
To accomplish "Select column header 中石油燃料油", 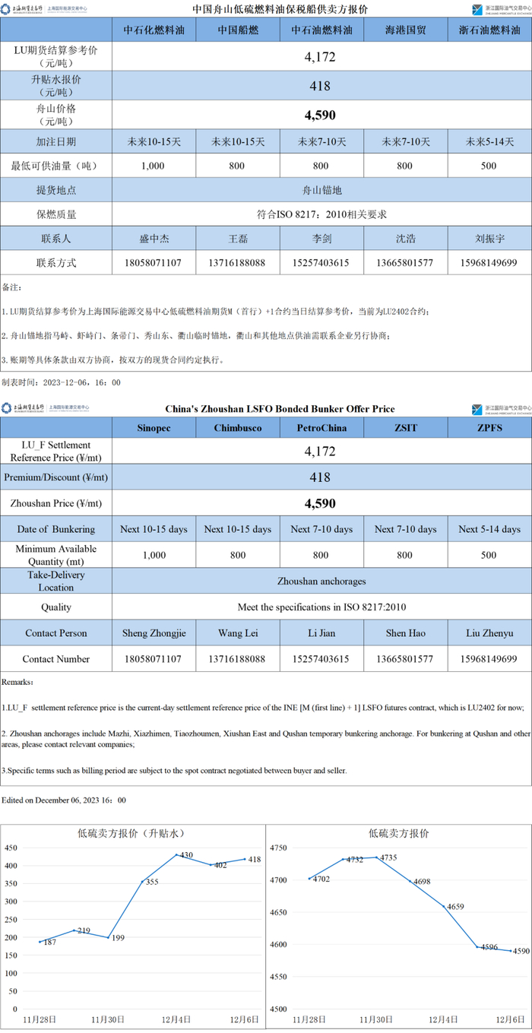I will pyautogui.click(x=321, y=31).
